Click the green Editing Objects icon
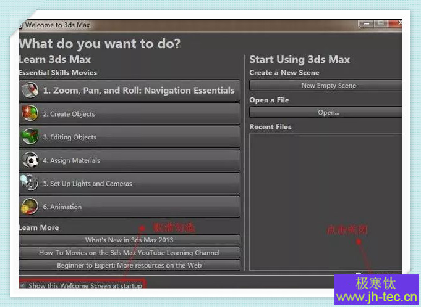This screenshot has width=421, height=307. tap(30, 136)
